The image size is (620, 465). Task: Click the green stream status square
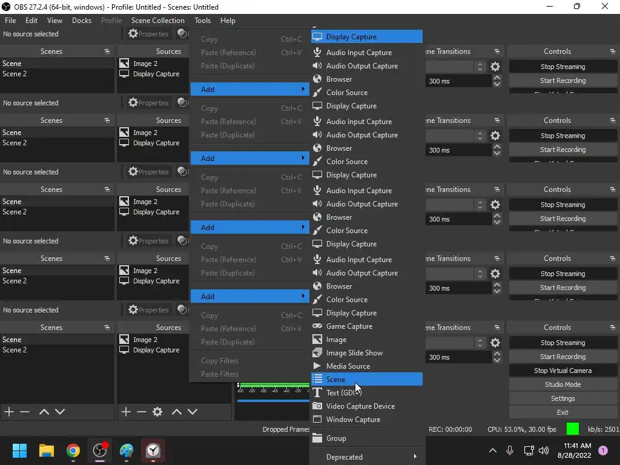click(573, 429)
